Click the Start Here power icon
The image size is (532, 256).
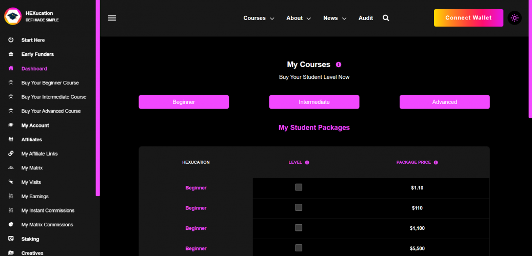point(11,40)
